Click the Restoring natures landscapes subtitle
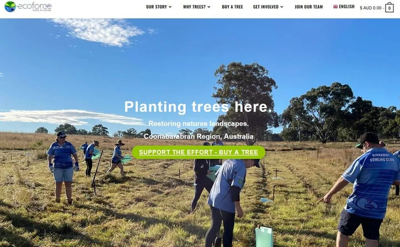Image resolution: width=400 pixels, height=247 pixels. (198, 124)
